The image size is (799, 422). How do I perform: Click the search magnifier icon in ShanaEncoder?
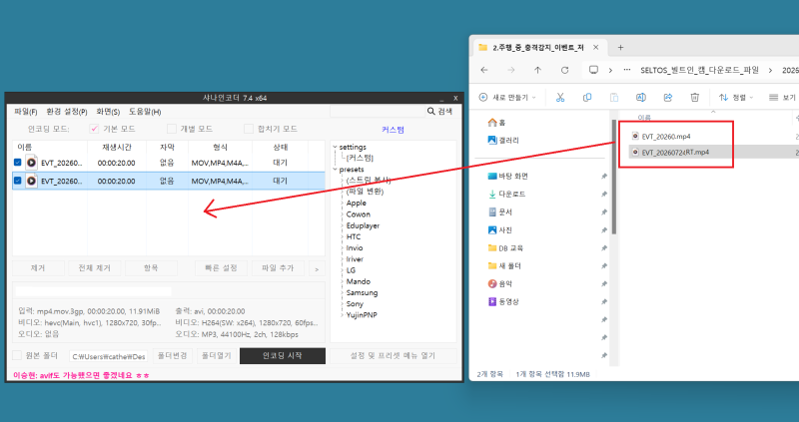click(431, 111)
